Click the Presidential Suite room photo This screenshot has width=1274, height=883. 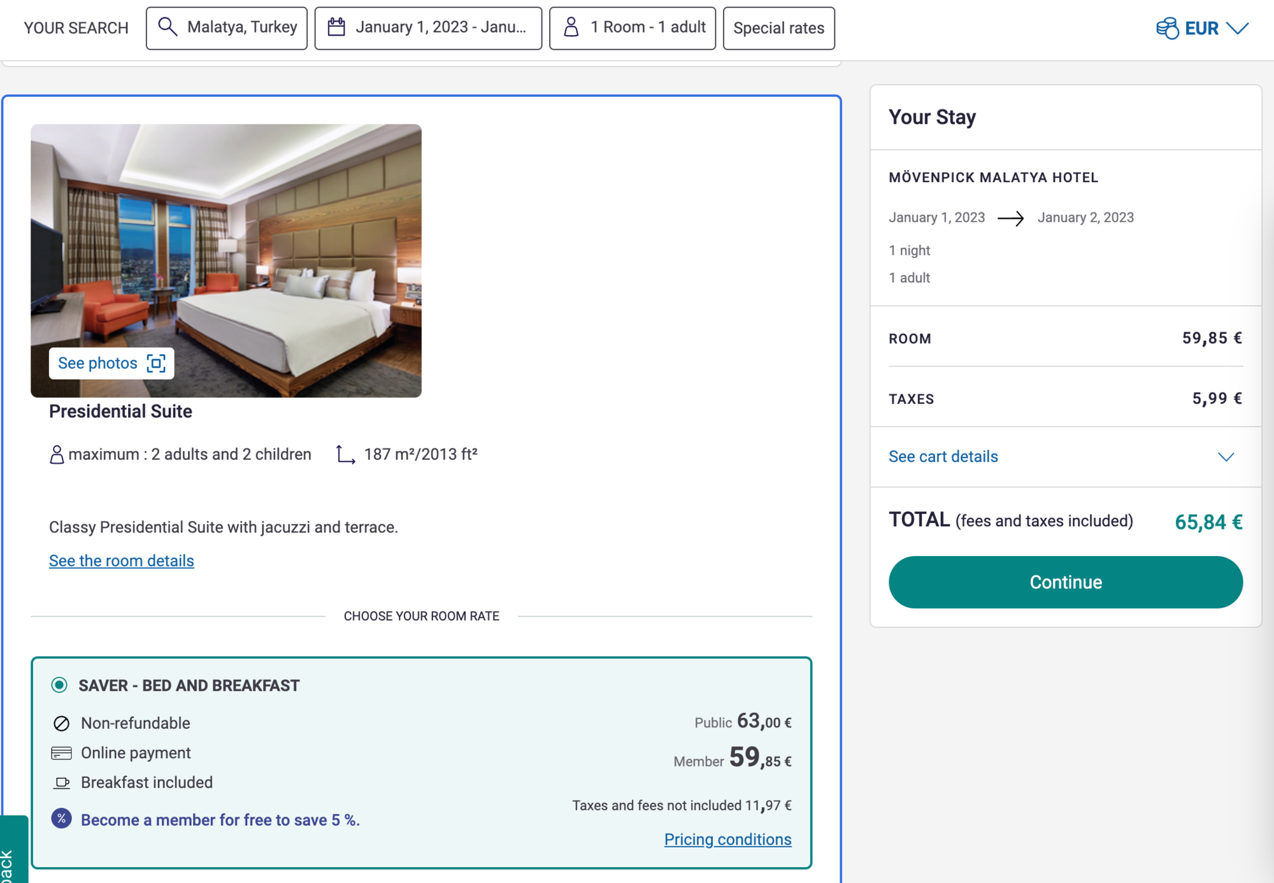226,261
